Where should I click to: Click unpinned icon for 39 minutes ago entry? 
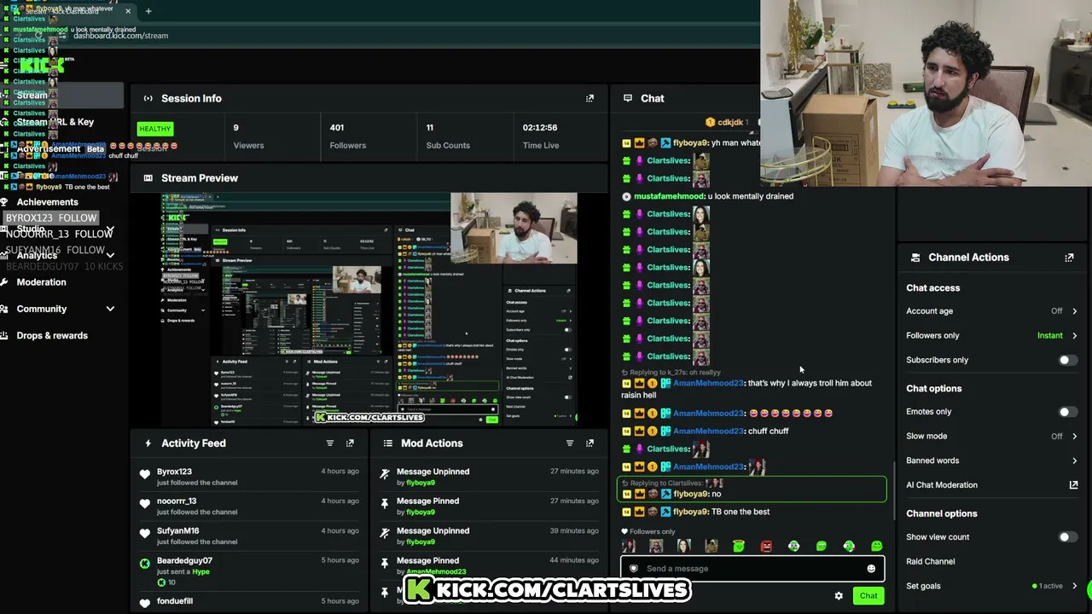(x=385, y=534)
